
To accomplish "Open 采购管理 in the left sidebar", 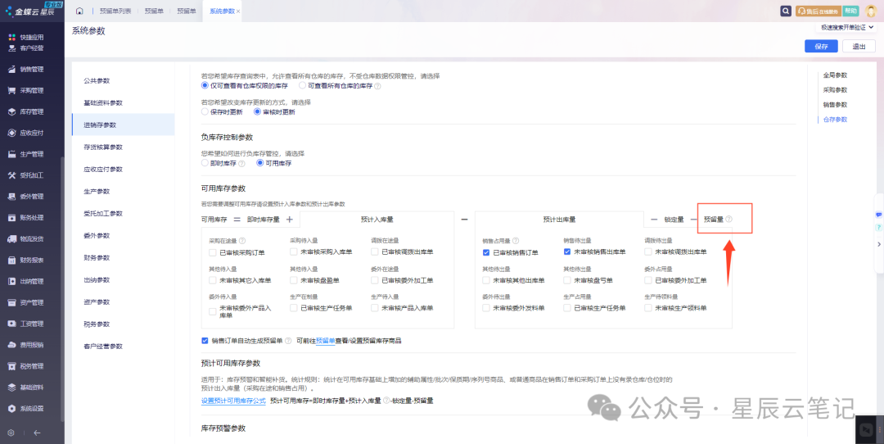I will pyautogui.click(x=31, y=90).
